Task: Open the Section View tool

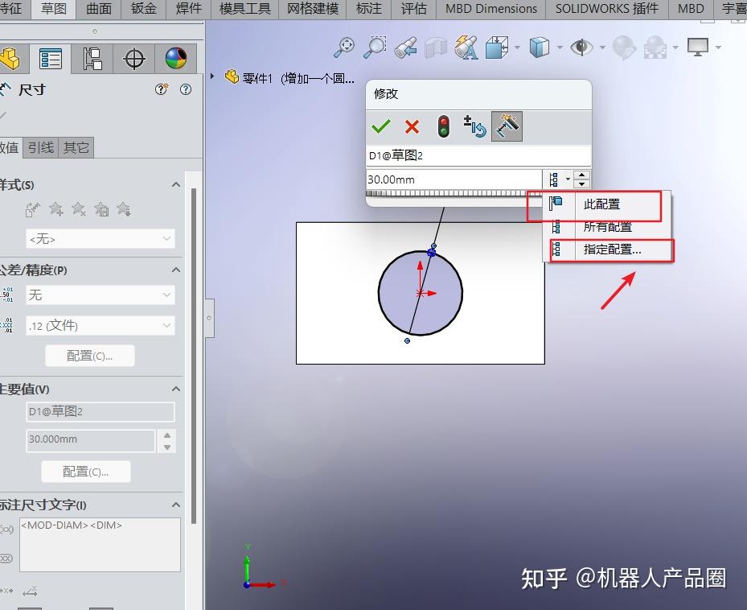Action: 436,47
